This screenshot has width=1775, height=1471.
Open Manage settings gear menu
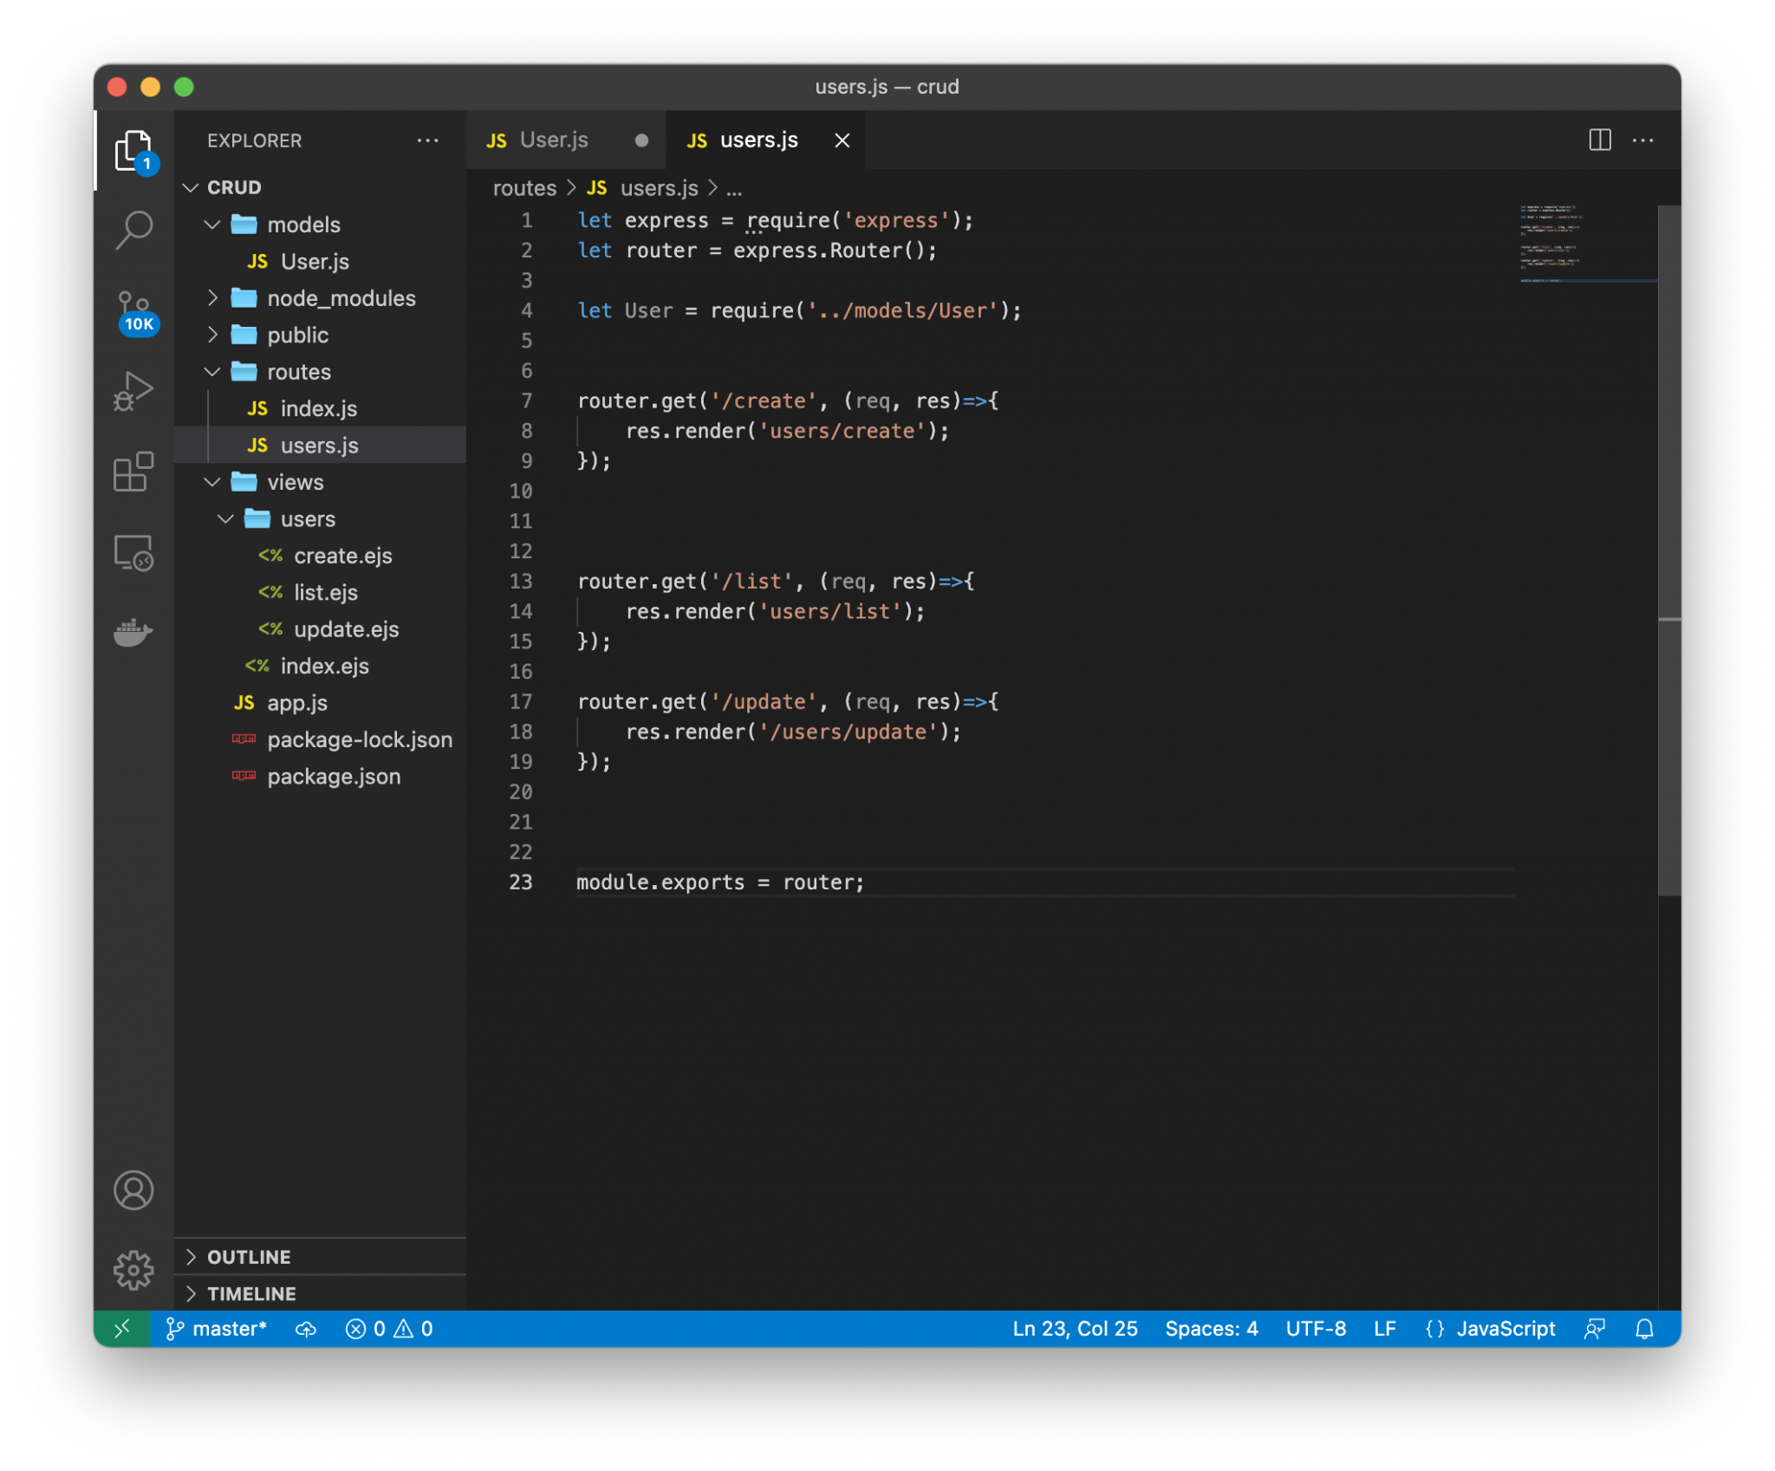134,1269
